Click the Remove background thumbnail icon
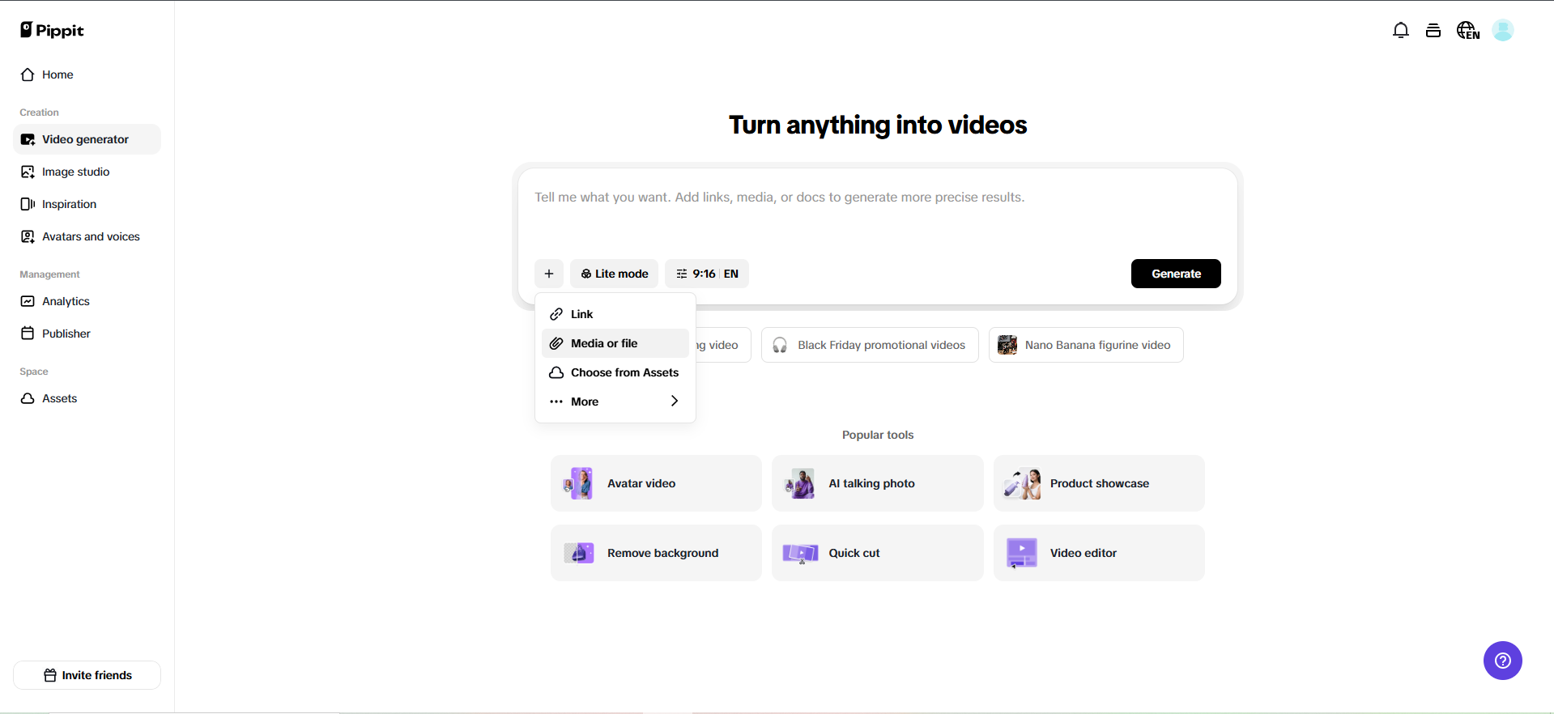1554x714 pixels. pos(579,553)
